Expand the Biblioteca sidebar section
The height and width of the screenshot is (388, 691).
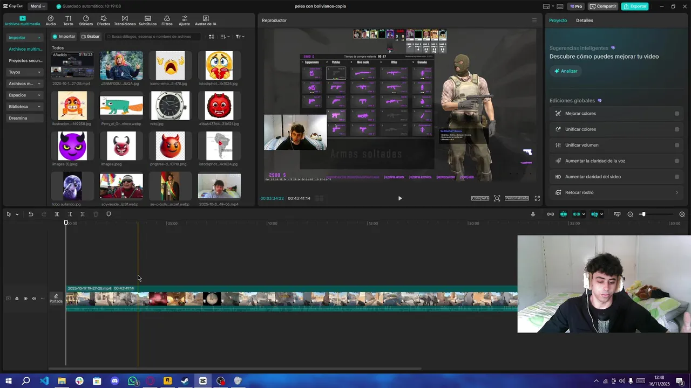point(25,107)
